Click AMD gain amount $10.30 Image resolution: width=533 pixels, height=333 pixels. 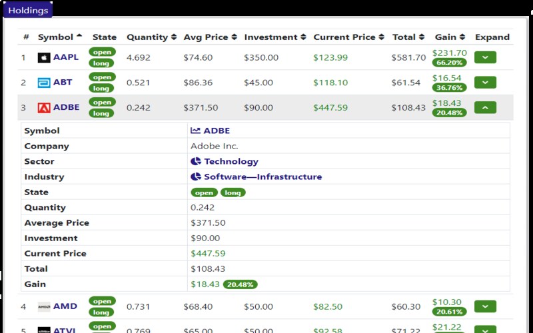coord(446,302)
